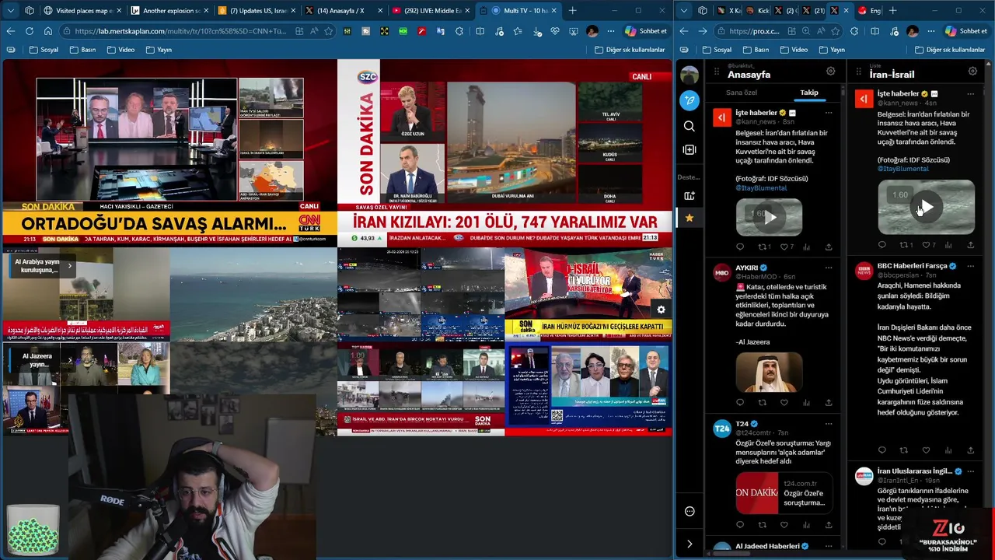Screen dimensions: 995x560
Task: Open more options on the T24 post
Action: pos(829,424)
